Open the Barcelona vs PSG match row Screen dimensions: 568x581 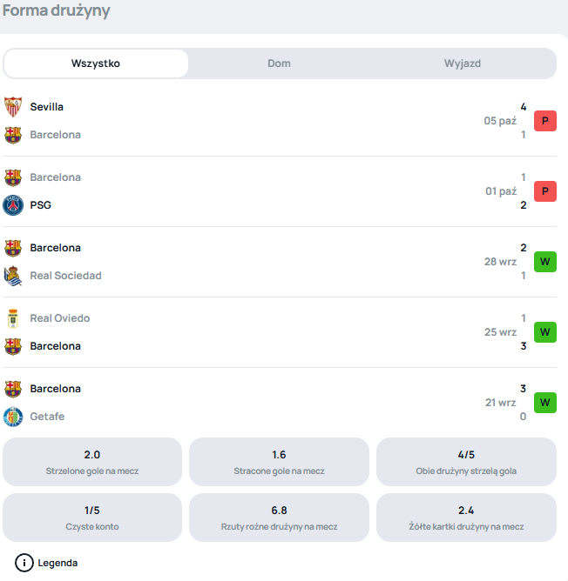pos(261,191)
